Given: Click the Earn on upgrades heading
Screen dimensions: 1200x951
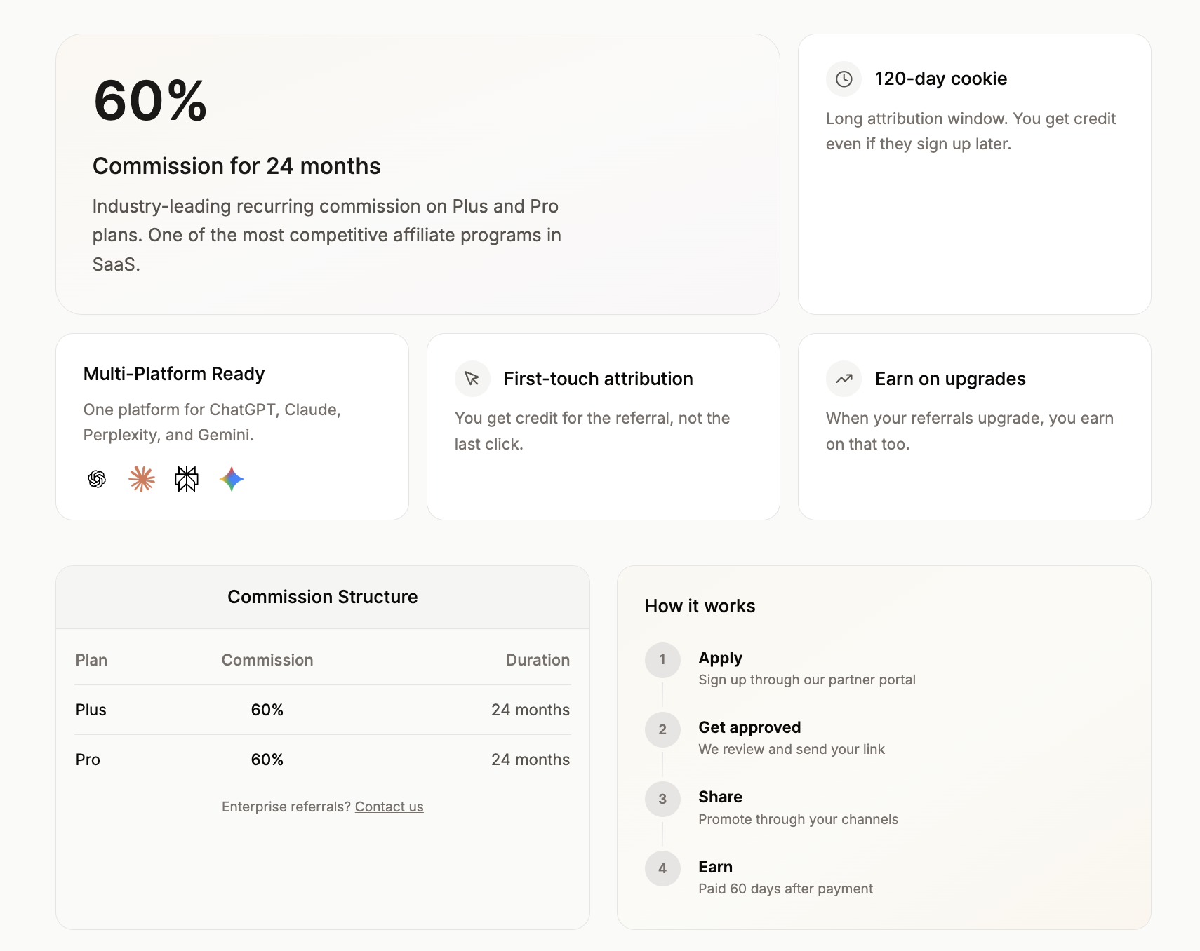Looking at the screenshot, I should pyautogui.click(x=950, y=379).
